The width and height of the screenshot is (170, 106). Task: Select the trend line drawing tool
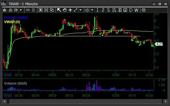tap(75, 10)
